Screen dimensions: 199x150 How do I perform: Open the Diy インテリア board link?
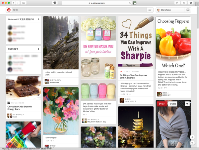pos(130,102)
